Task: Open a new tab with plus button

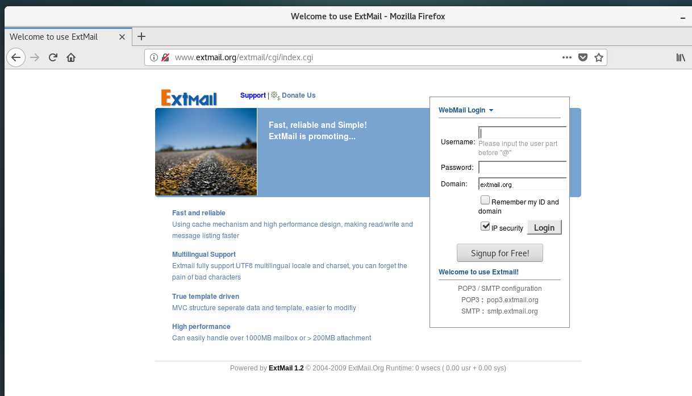Action: tap(142, 37)
